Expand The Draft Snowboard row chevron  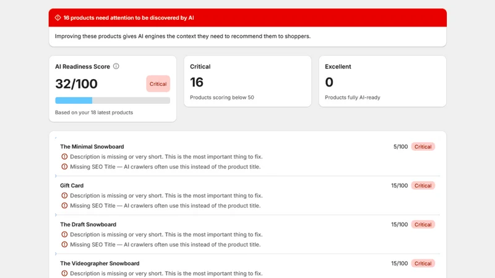(56, 215)
